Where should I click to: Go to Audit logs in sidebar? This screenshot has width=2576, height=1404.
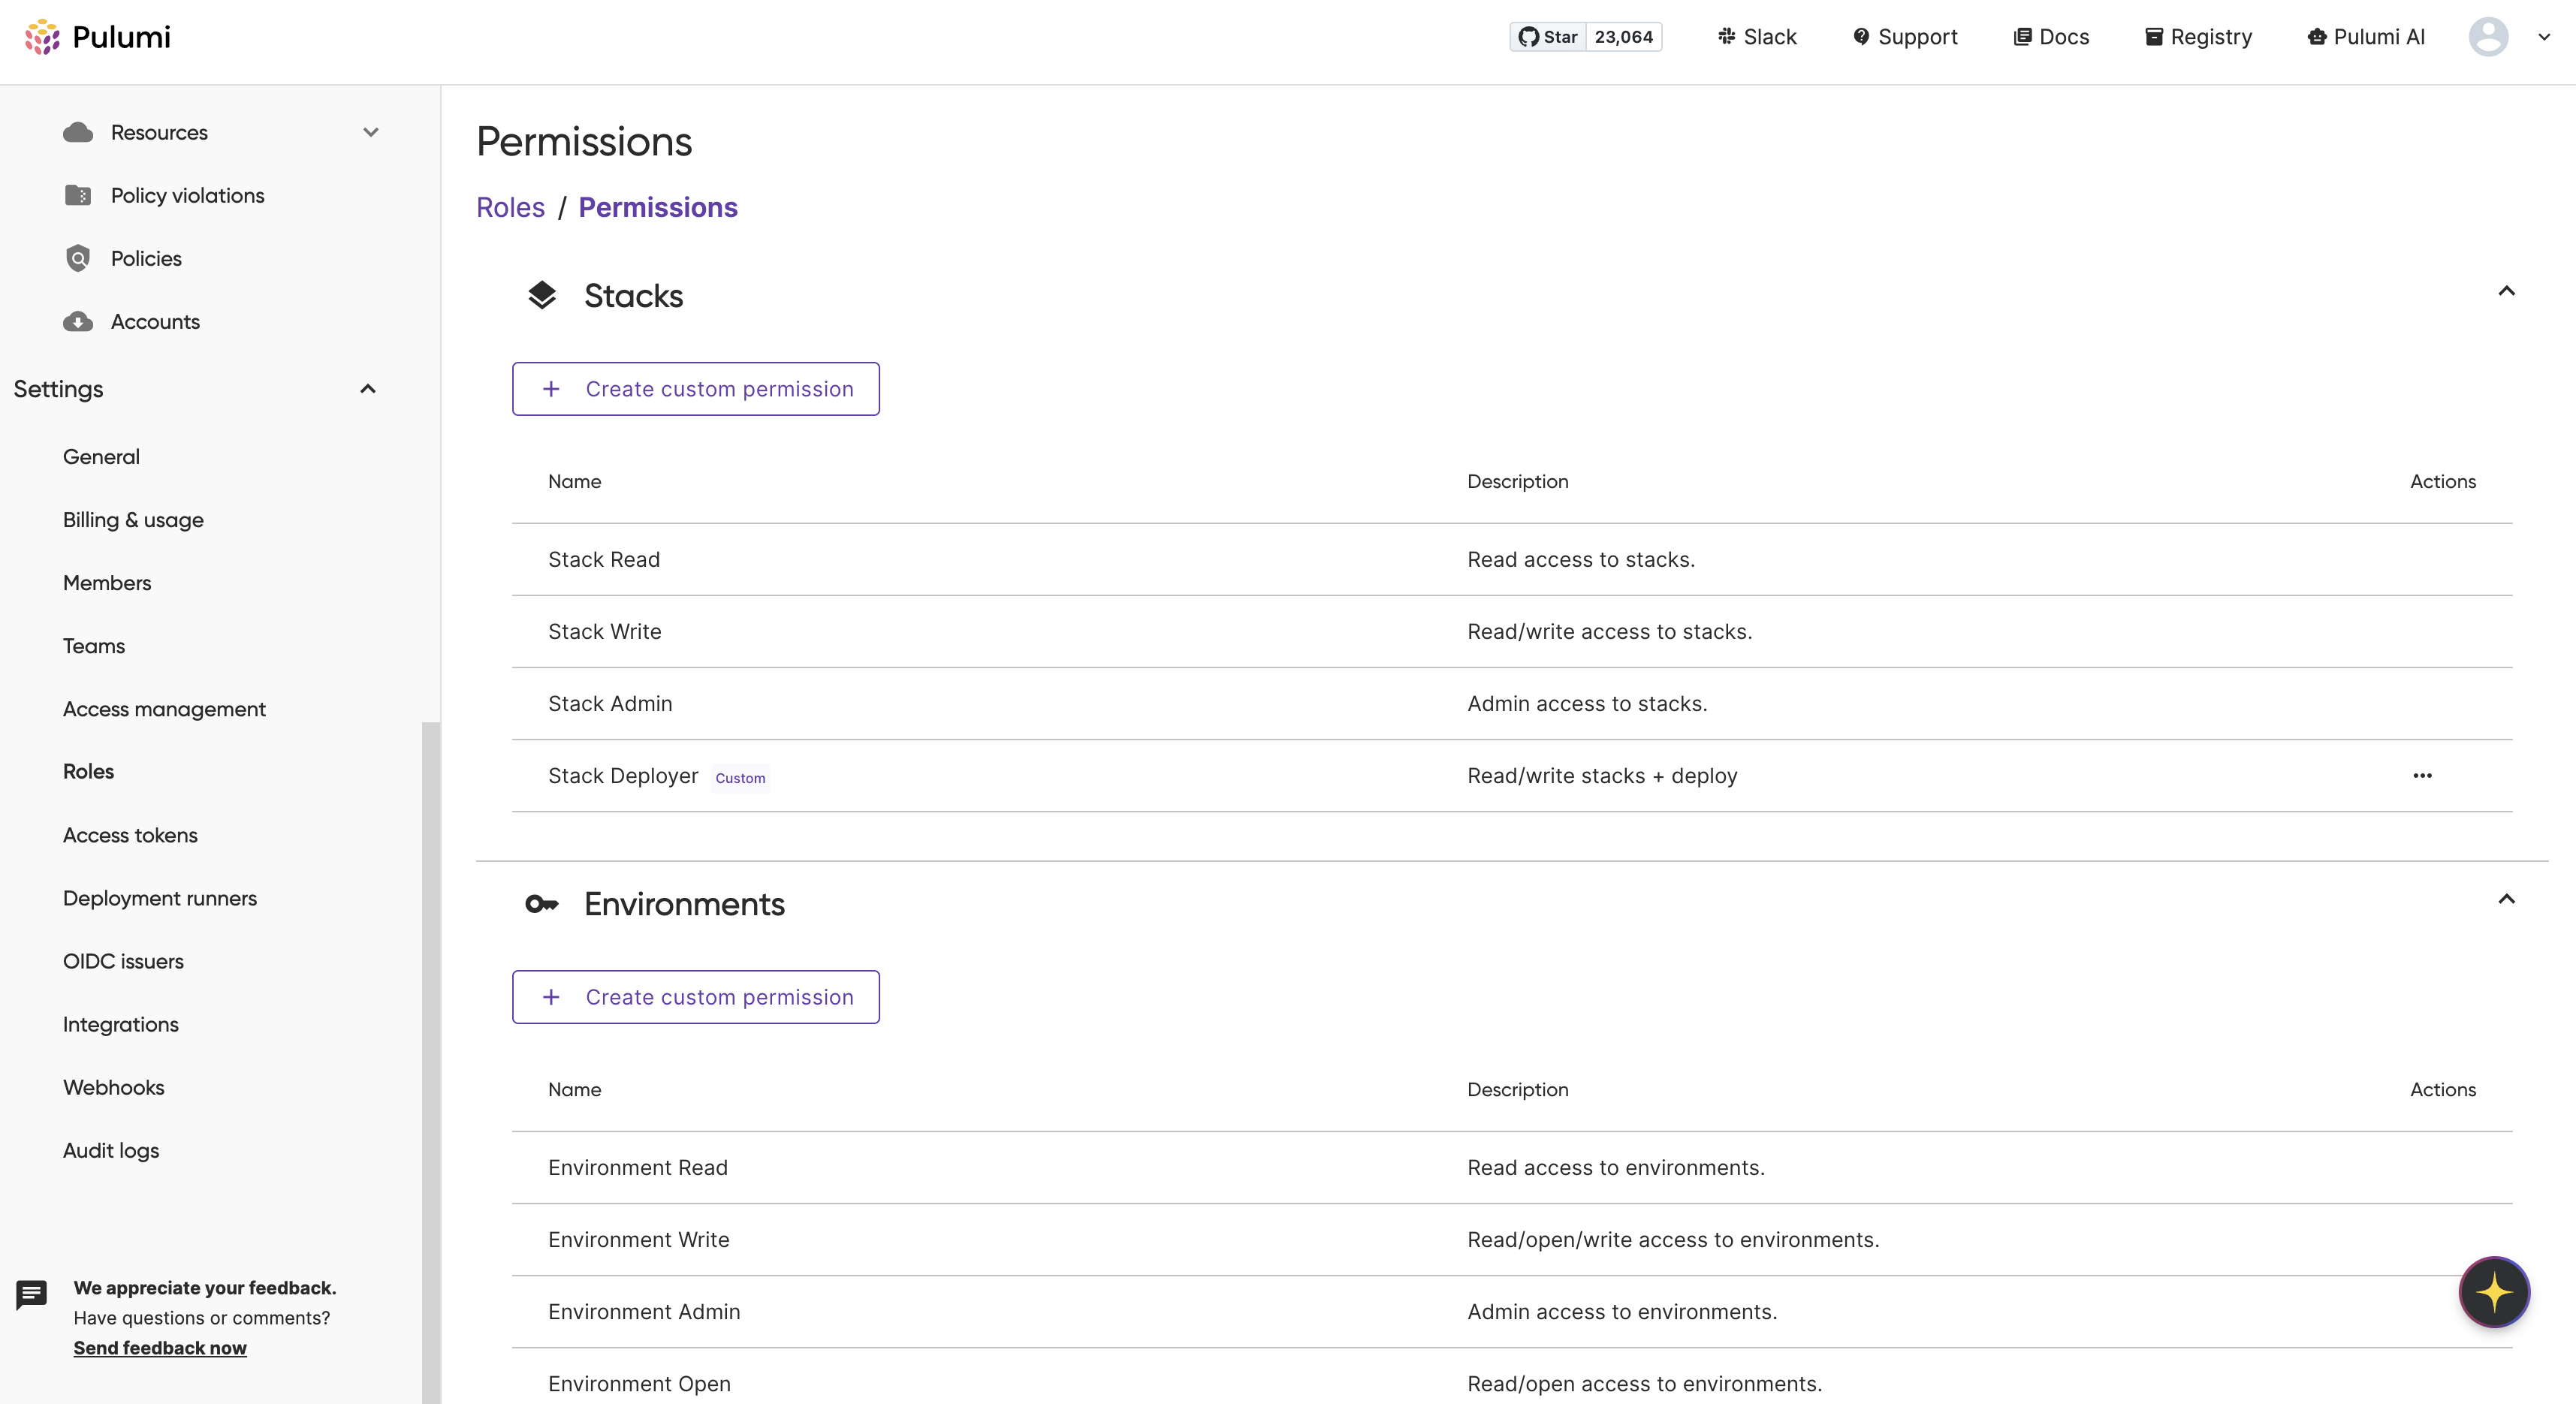pyautogui.click(x=111, y=1150)
